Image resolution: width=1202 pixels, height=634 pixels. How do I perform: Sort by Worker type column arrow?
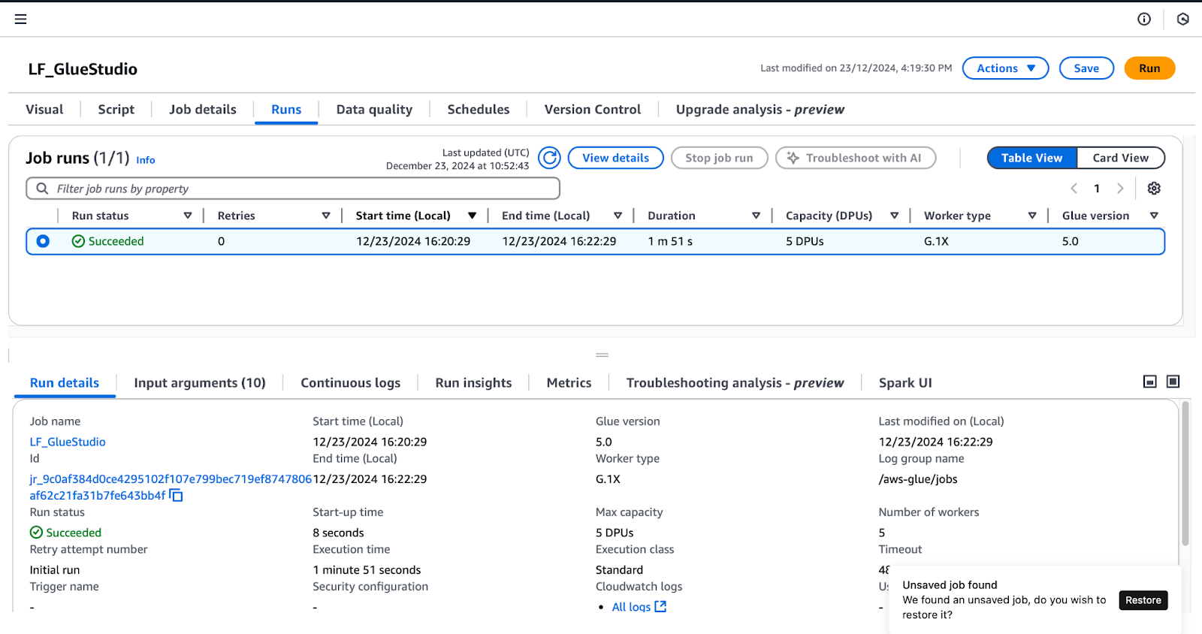coord(1032,216)
